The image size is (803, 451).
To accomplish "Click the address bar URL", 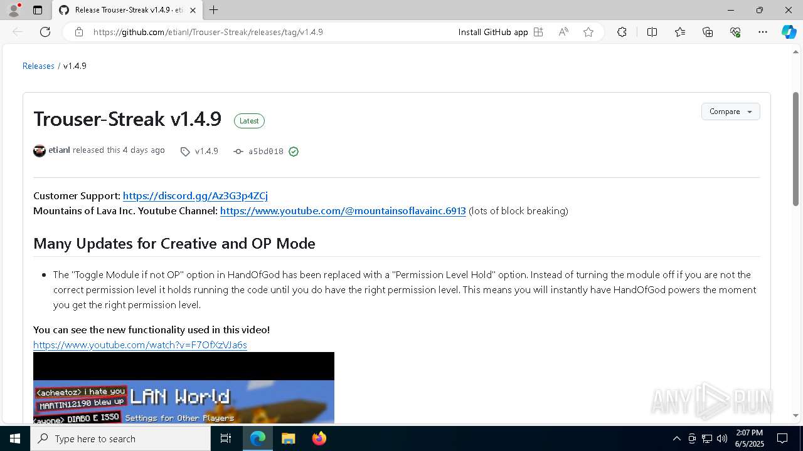I will (x=208, y=32).
